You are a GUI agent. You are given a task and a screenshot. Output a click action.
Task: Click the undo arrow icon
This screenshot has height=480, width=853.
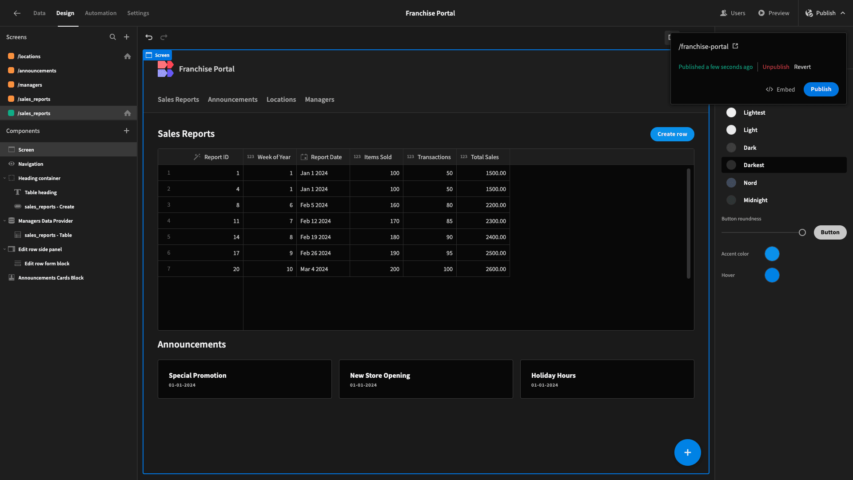[x=149, y=37]
